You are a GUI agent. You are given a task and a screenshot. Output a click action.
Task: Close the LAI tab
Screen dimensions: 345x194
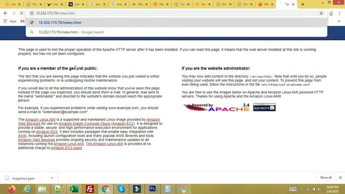pos(83,4)
